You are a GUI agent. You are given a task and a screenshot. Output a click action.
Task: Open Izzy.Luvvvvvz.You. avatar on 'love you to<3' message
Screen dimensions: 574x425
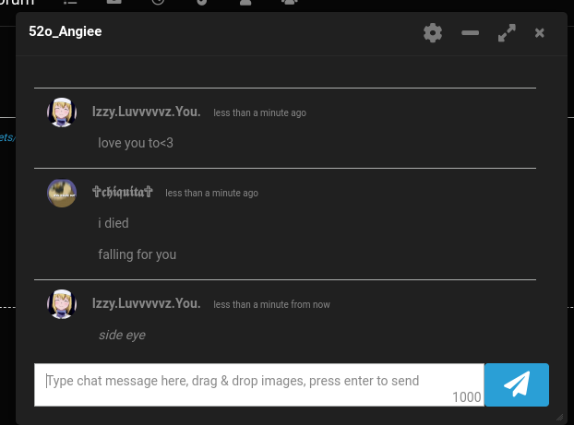coord(62,112)
